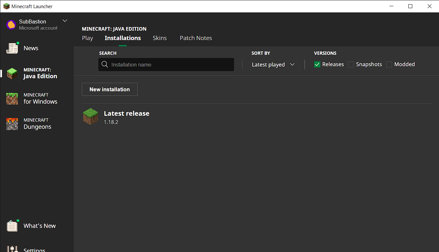
Task: Open the Skins tab
Action: 160,38
